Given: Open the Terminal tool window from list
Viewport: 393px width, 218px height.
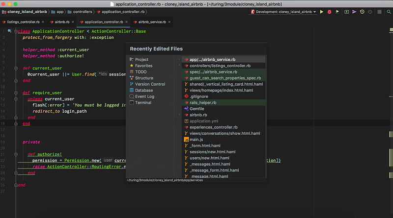Looking at the screenshot, I should [143, 102].
